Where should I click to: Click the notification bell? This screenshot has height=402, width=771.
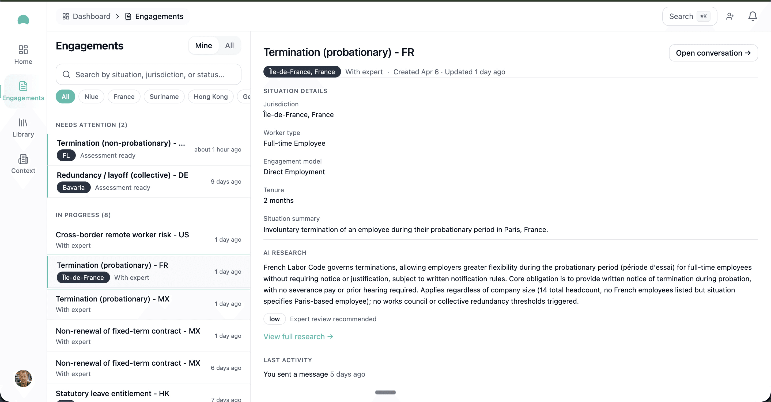(752, 17)
